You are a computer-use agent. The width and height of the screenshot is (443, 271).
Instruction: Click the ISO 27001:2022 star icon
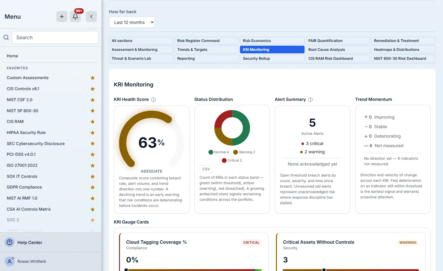(93, 166)
